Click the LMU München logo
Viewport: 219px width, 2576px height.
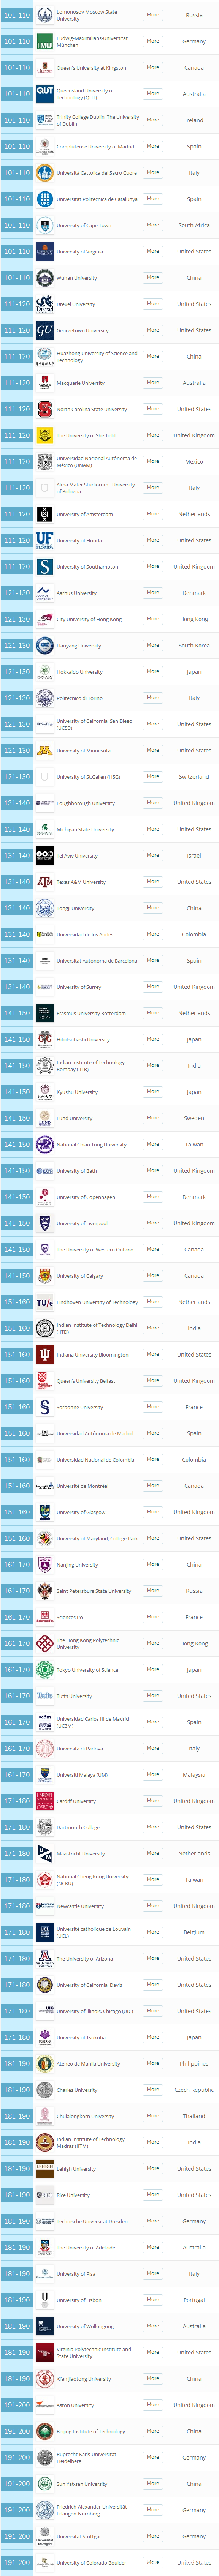(45, 42)
